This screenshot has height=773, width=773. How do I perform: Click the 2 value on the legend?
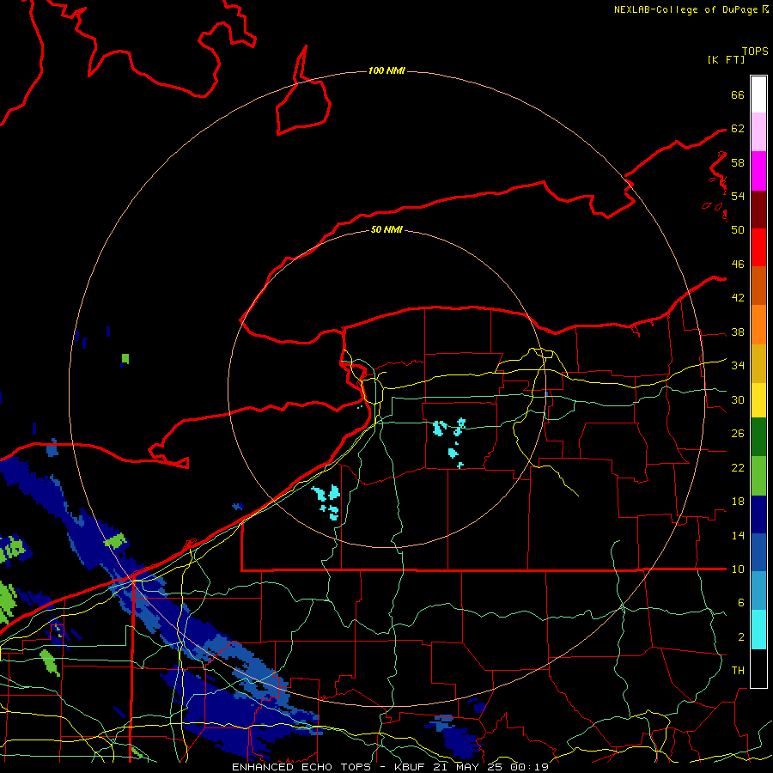(741, 637)
